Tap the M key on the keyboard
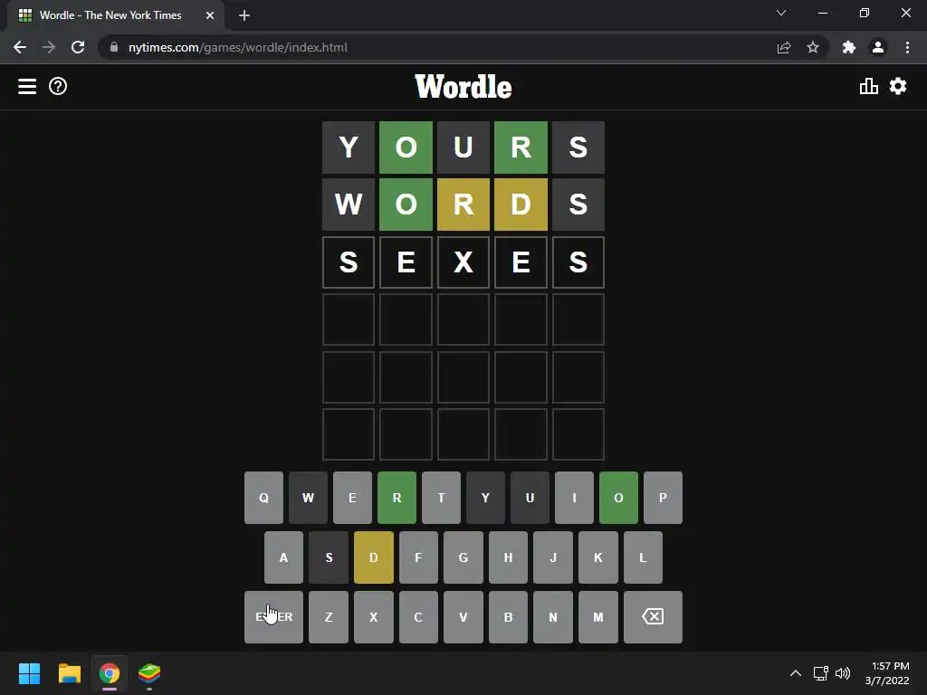 (598, 617)
